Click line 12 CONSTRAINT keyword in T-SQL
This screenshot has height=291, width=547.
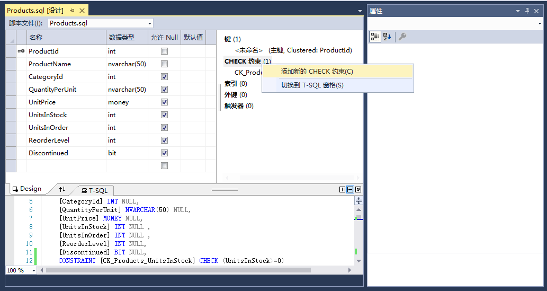coord(77,261)
